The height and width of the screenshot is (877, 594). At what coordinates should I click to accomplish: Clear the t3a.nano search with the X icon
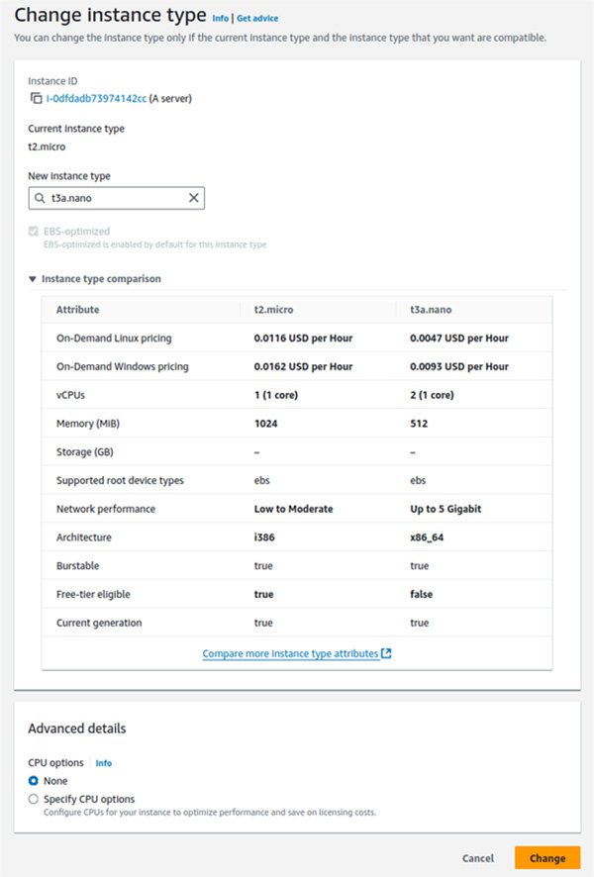(194, 199)
